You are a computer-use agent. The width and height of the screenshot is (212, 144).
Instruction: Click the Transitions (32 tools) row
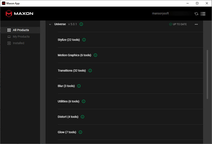130,71
